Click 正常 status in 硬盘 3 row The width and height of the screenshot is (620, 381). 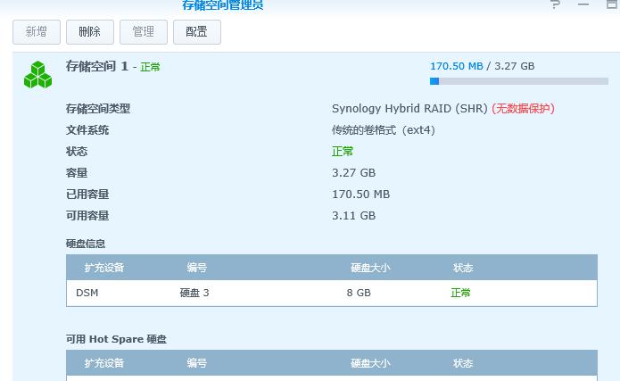(460, 293)
